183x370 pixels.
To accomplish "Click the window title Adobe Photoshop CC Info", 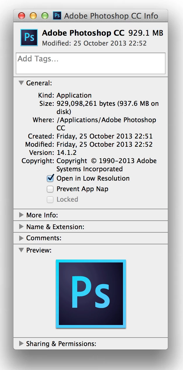I will (x=111, y=16).
